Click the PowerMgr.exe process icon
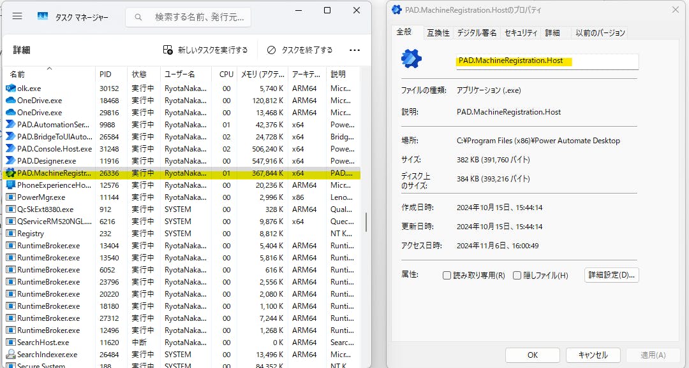This screenshot has height=368, width=689. pos(11,197)
